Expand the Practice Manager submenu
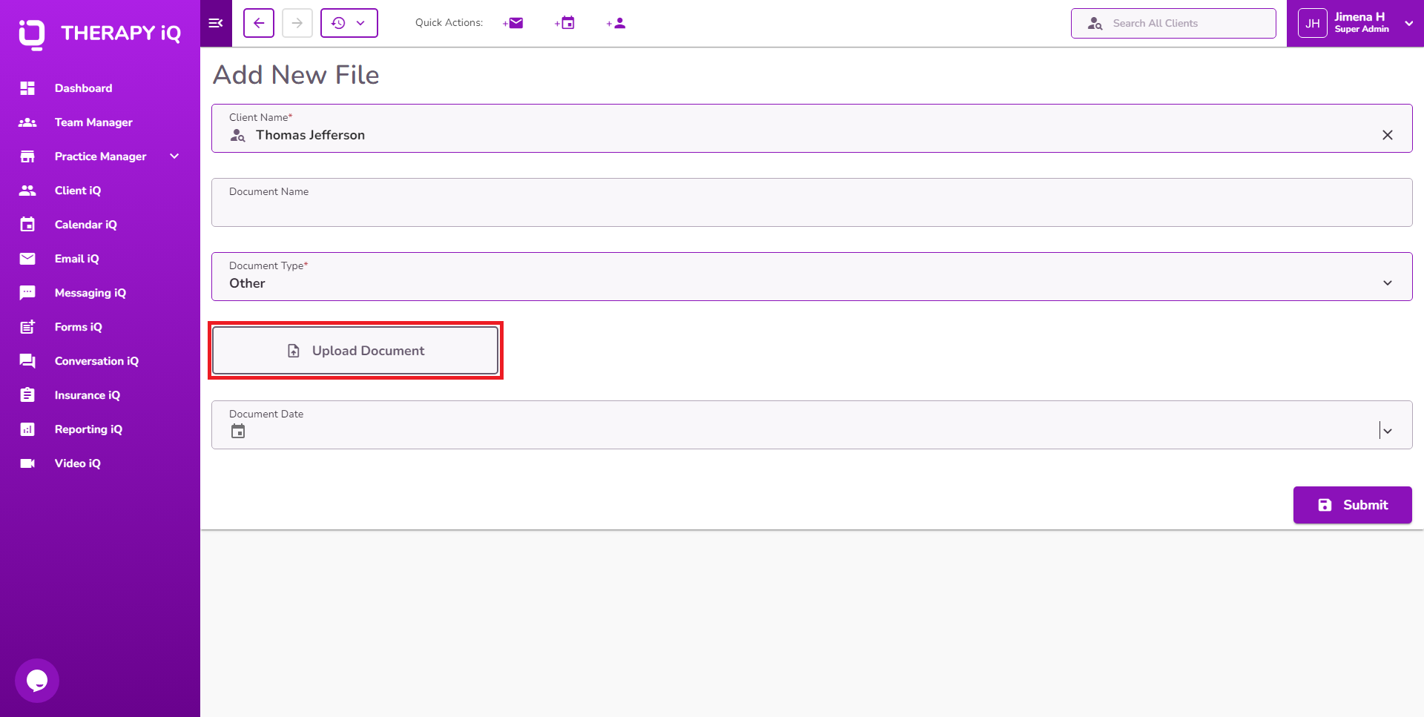 tap(174, 156)
